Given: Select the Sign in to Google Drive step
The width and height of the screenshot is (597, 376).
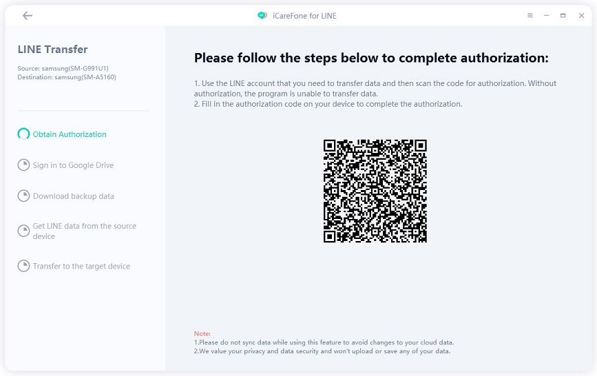Looking at the screenshot, I should [x=73, y=165].
